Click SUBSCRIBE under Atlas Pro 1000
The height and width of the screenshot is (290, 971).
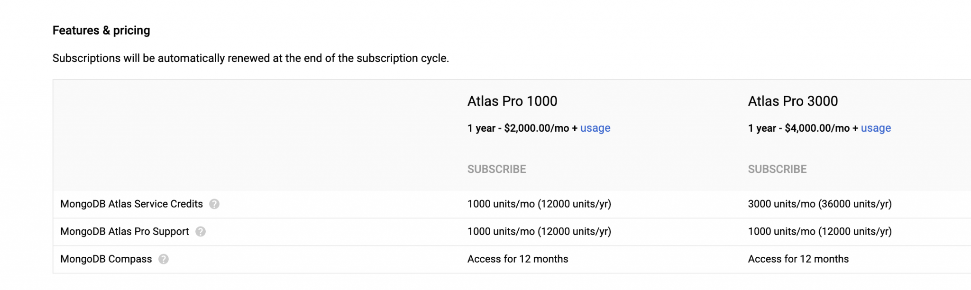coord(497,169)
